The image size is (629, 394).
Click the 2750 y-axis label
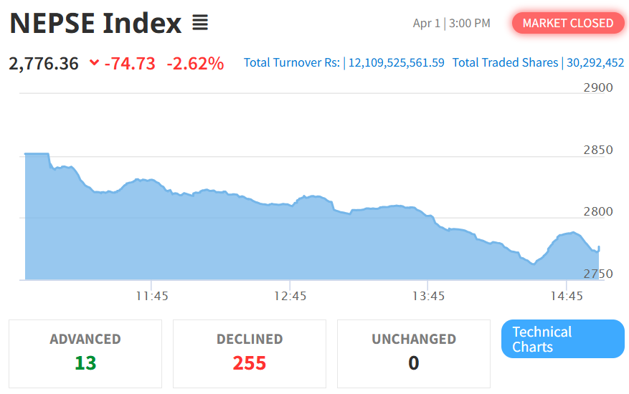tap(597, 274)
